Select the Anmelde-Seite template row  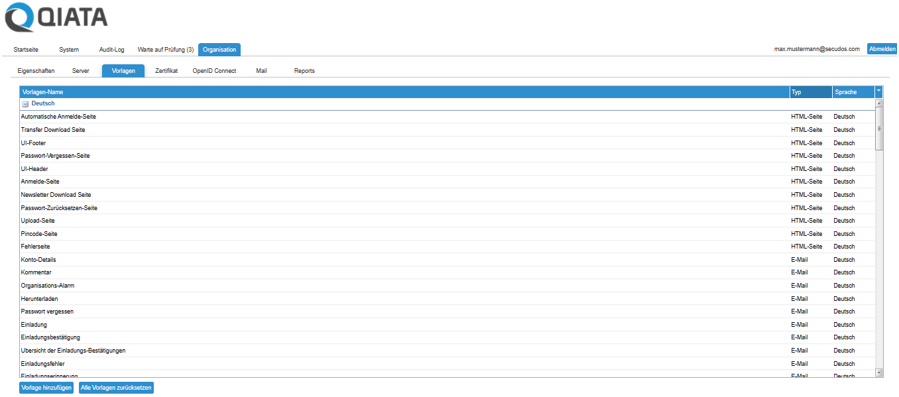point(38,181)
